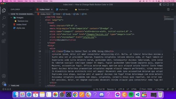Open Spotify from the dock
The height and width of the screenshot is (99, 176).
pyautogui.click(x=131, y=95)
